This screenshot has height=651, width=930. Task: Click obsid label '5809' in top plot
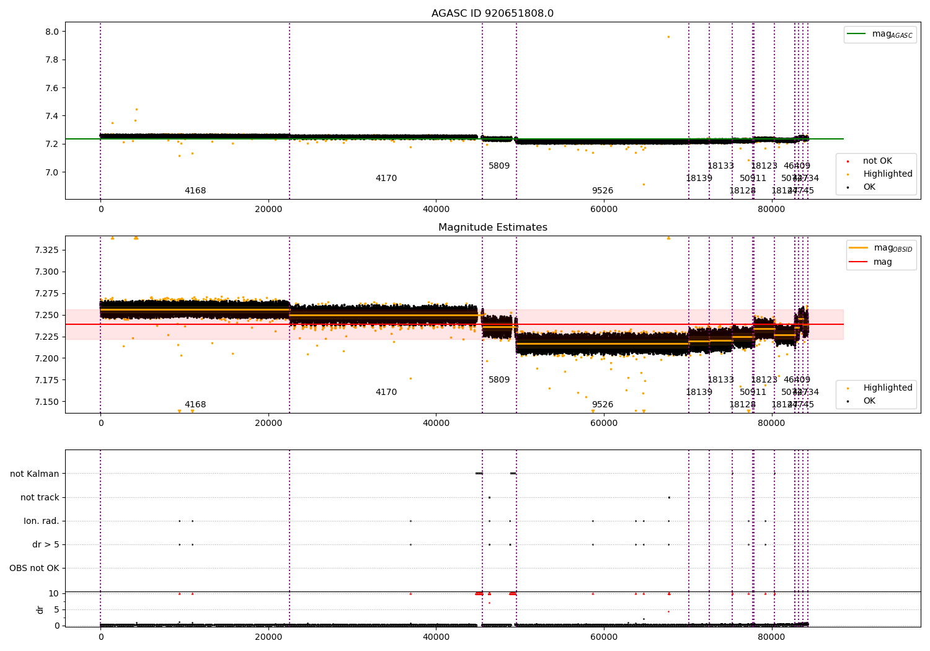tap(499, 166)
